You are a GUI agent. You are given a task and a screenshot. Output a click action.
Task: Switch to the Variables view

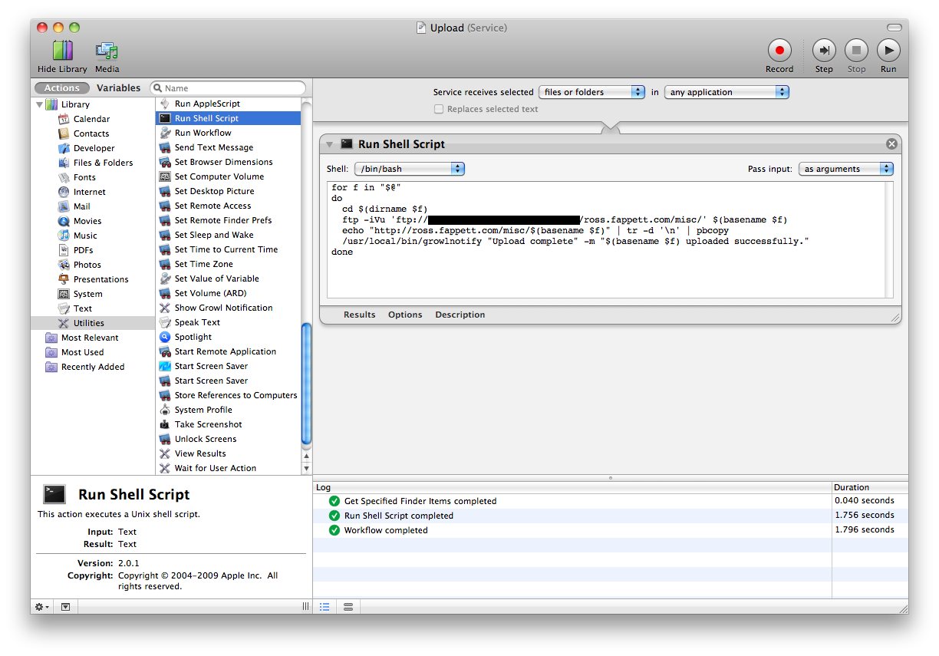[x=118, y=88]
